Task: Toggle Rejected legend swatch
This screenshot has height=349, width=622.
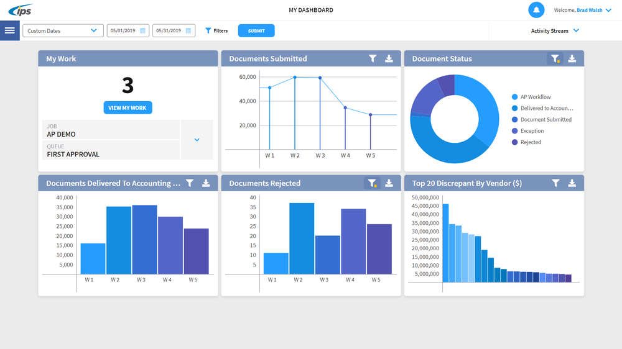Action: [x=514, y=142]
